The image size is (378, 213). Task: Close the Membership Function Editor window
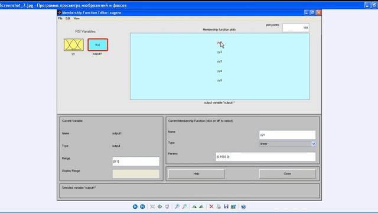pyautogui.click(x=319, y=12)
